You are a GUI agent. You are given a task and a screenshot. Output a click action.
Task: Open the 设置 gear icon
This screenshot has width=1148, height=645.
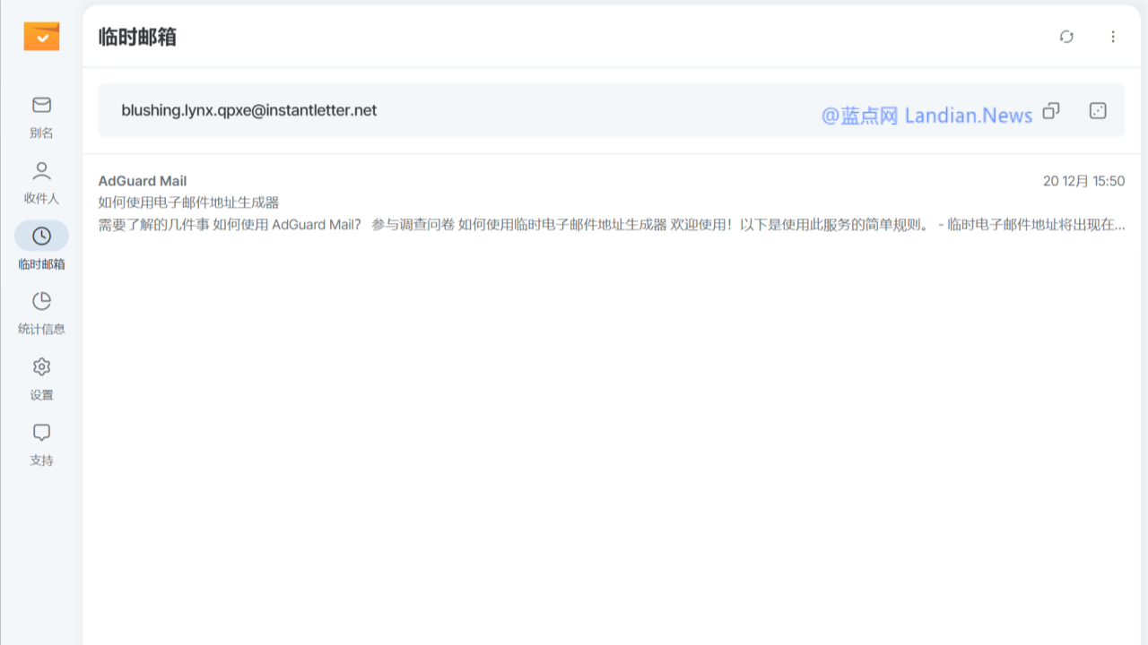pyautogui.click(x=41, y=366)
